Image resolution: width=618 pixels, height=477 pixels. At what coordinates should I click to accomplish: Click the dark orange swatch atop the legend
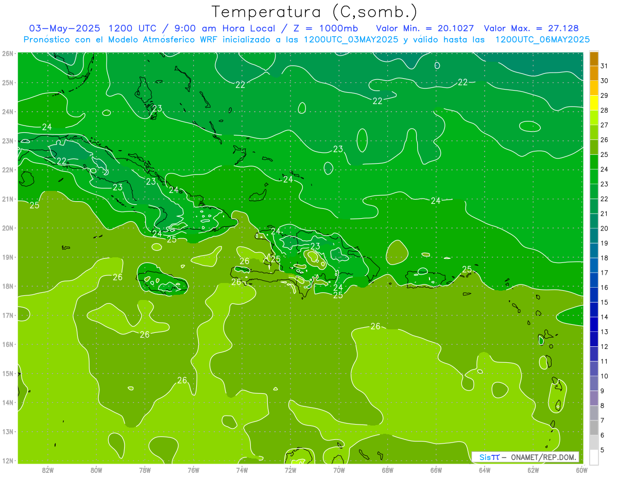594,59
